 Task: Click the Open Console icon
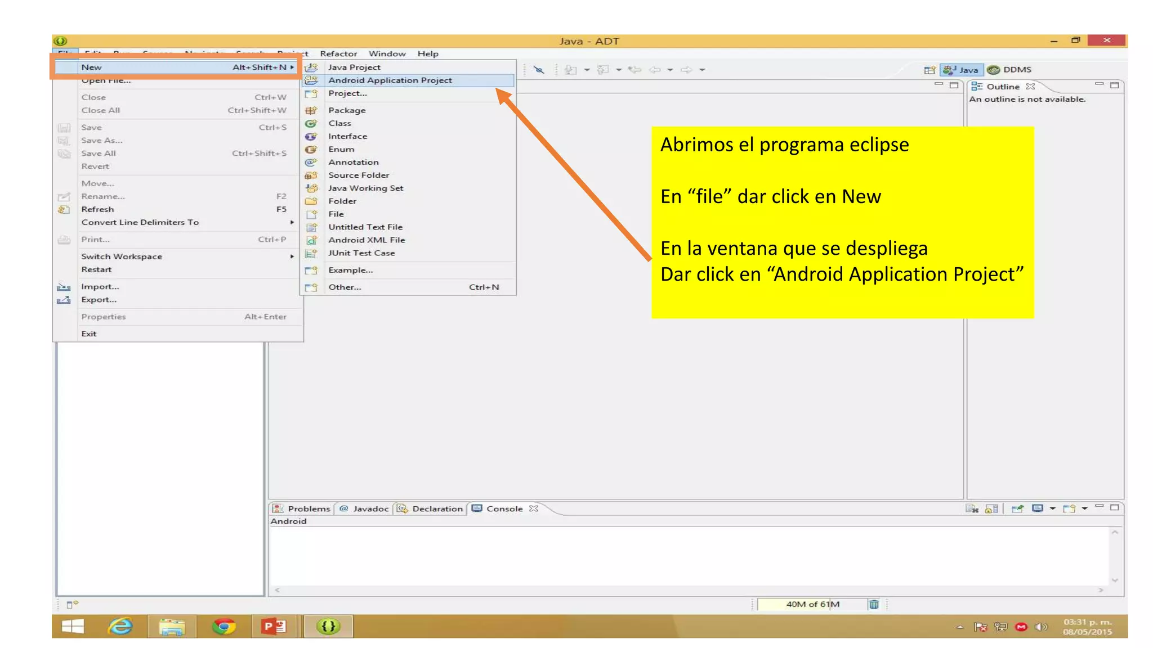(x=1069, y=508)
